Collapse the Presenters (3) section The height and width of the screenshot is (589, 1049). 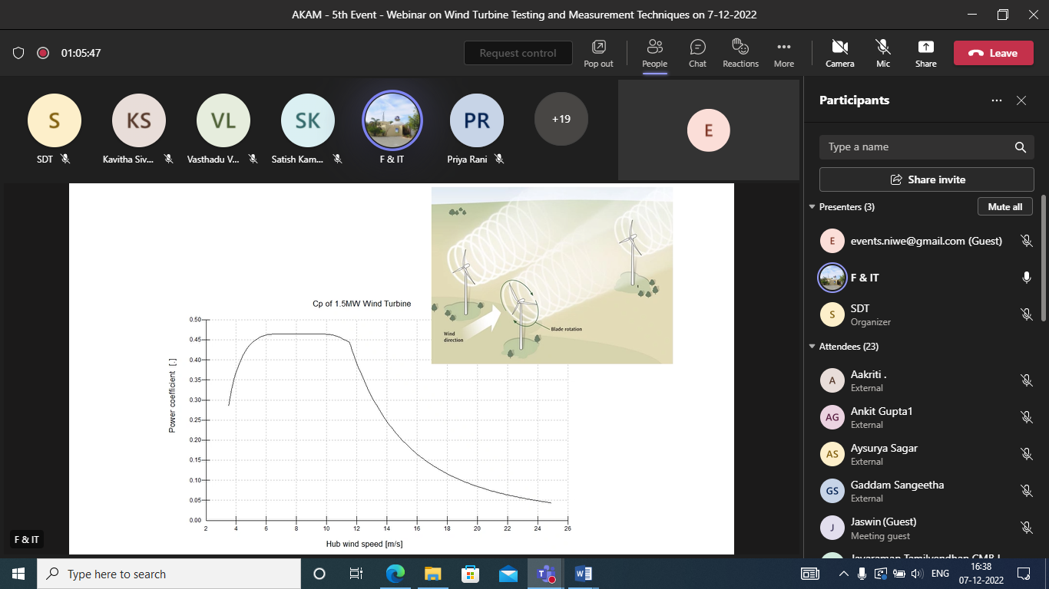tap(812, 207)
